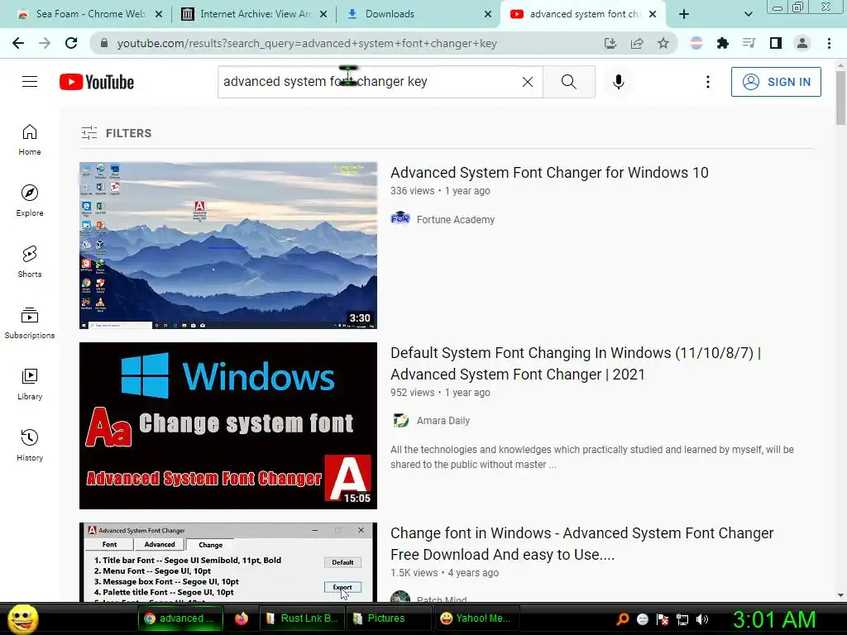Reload the page
847x635 pixels.
[71, 43]
